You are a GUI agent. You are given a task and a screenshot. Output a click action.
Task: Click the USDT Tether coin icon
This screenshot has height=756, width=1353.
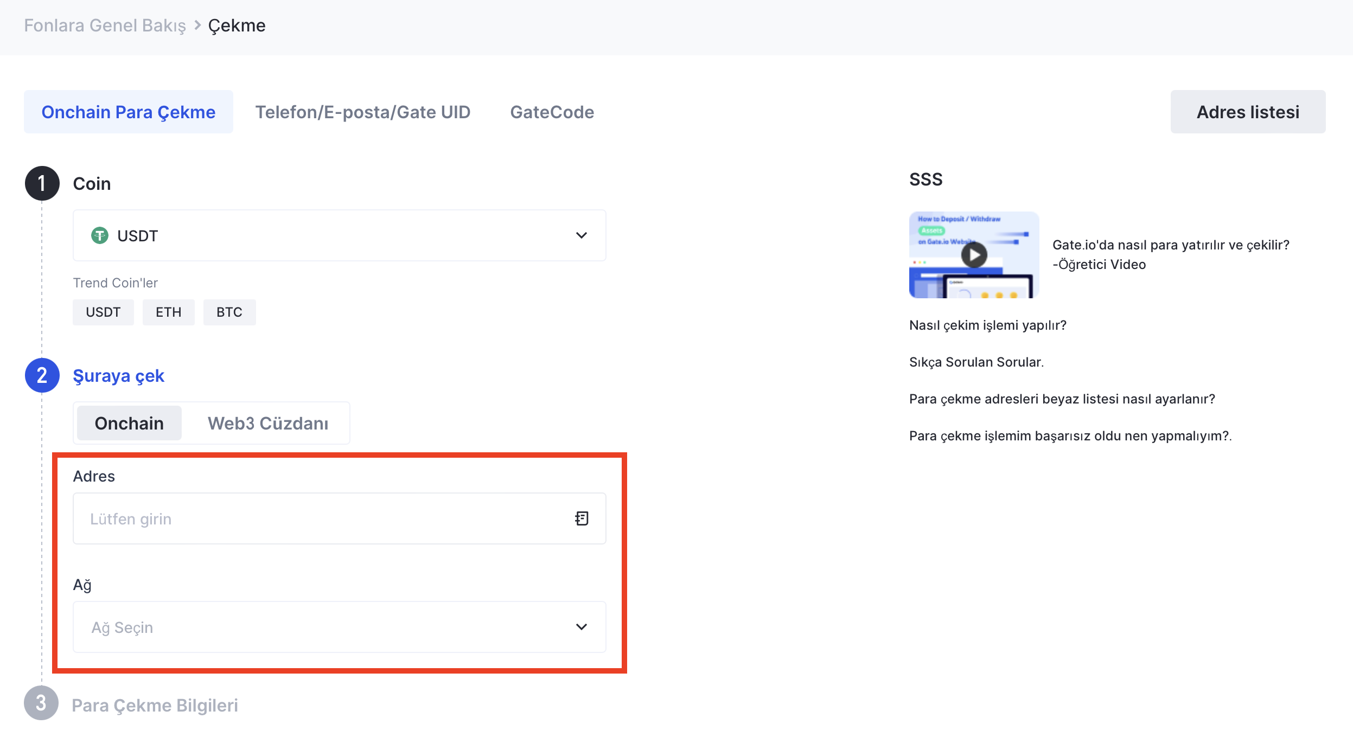(99, 235)
